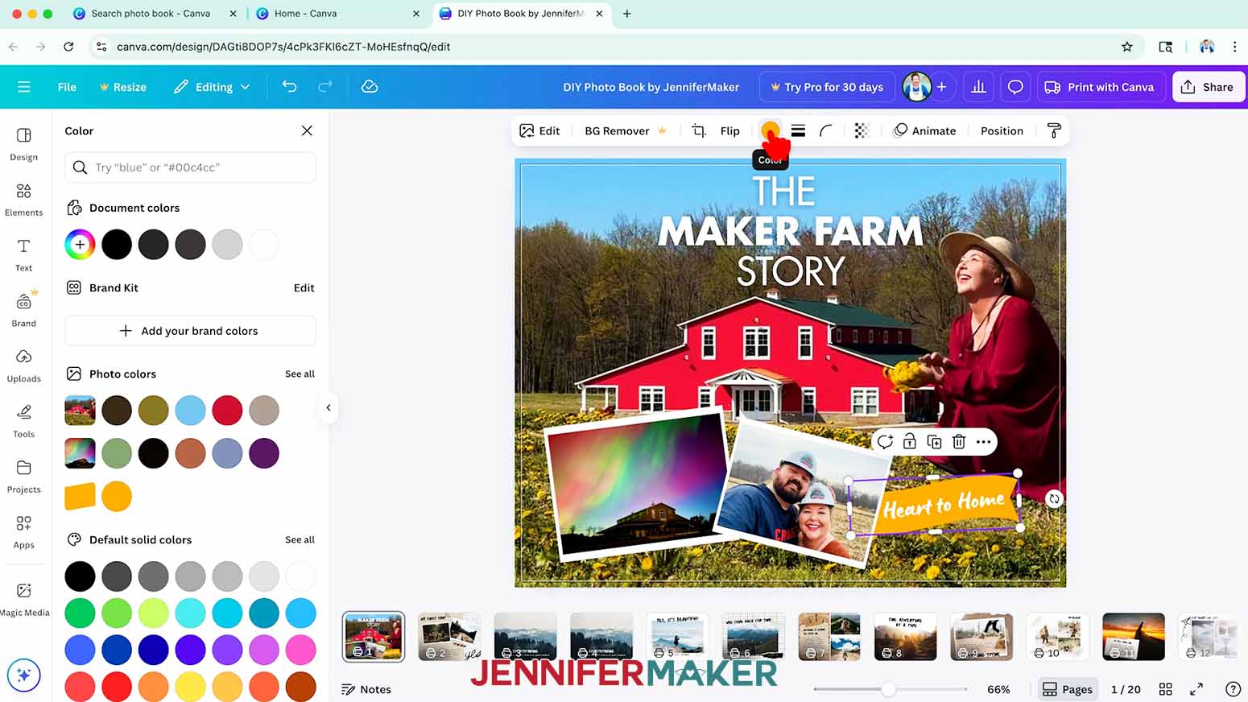Image resolution: width=1248 pixels, height=702 pixels.
Task: Open the grid view icon
Action: tap(1165, 689)
